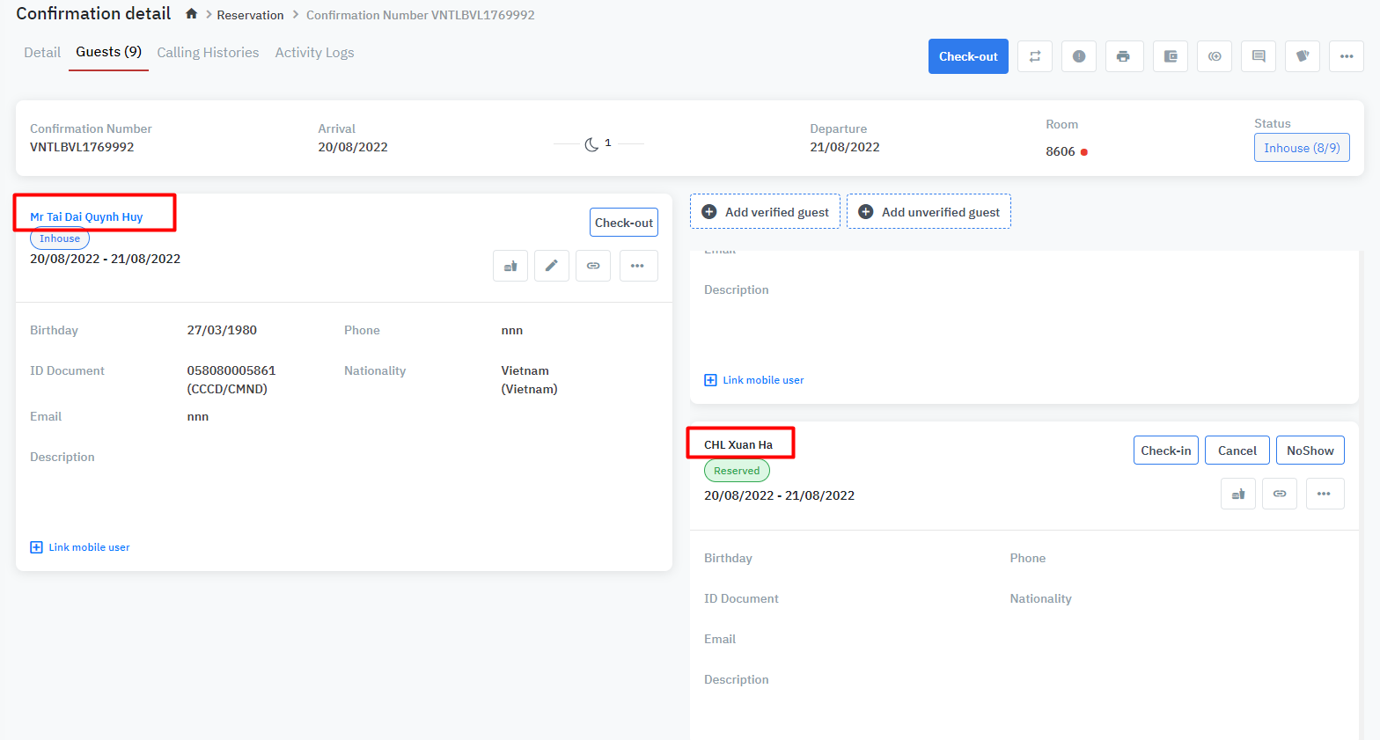Switch to the Calling Histories tab
Screen dimensions: 1380x740
208,53
